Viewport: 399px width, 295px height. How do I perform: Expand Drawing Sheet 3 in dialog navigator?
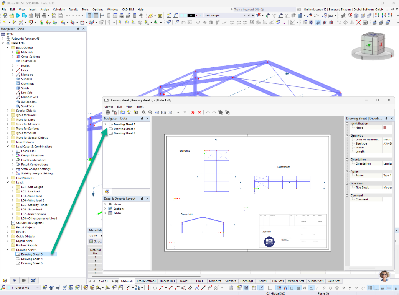pyautogui.click(x=106, y=124)
